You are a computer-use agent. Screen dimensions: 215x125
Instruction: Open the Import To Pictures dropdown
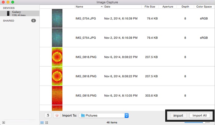127,115
